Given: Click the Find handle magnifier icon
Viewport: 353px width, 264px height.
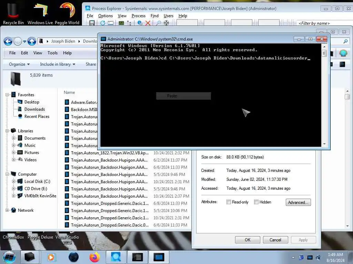Looking at the screenshot, I should point(159,23).
